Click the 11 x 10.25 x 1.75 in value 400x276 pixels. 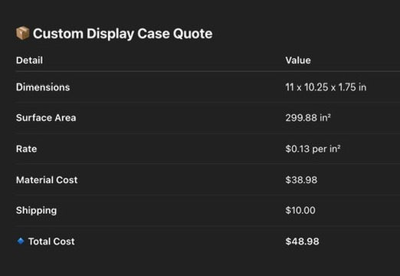click(x=326, y=87)
